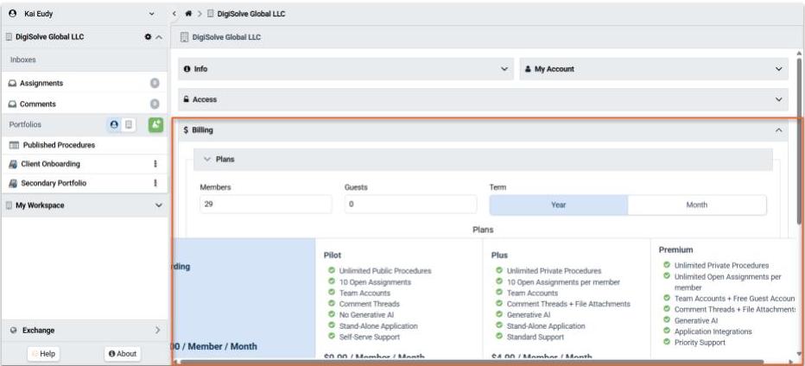Expand the My Account section
The image size is (805, 366).
(655, 68)
